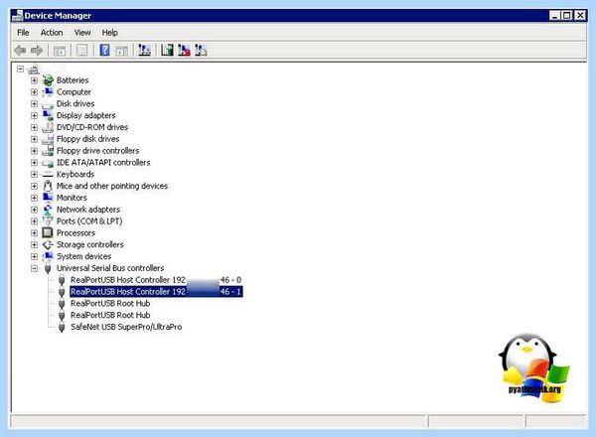The image size is (596, 437).
Task: Close the Device Manager window
Action: point(580,16)
